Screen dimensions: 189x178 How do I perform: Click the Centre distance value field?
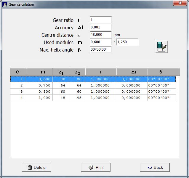[x=100, y=35]
